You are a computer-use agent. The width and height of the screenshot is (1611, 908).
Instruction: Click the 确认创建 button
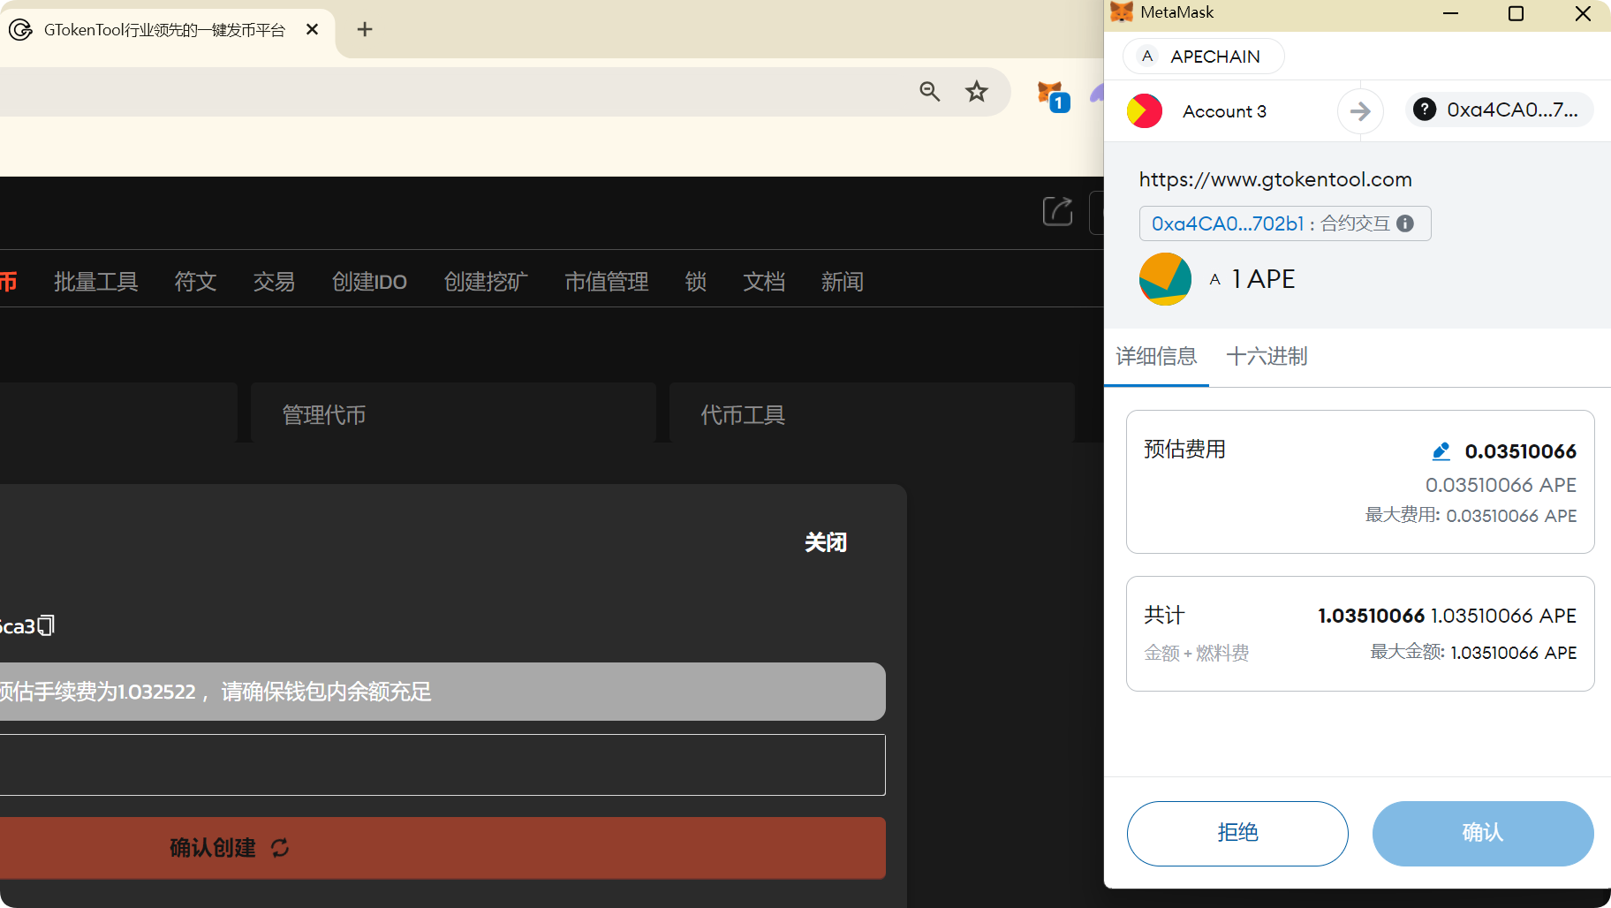pos(442,848)
